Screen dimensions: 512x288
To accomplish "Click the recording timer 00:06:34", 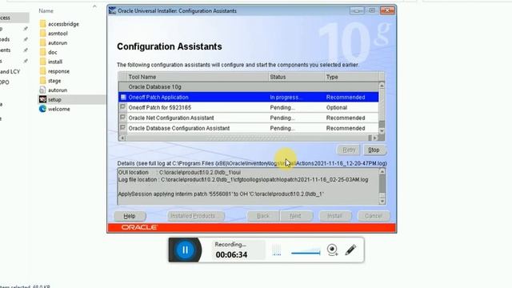I will (x=231, y=254).
